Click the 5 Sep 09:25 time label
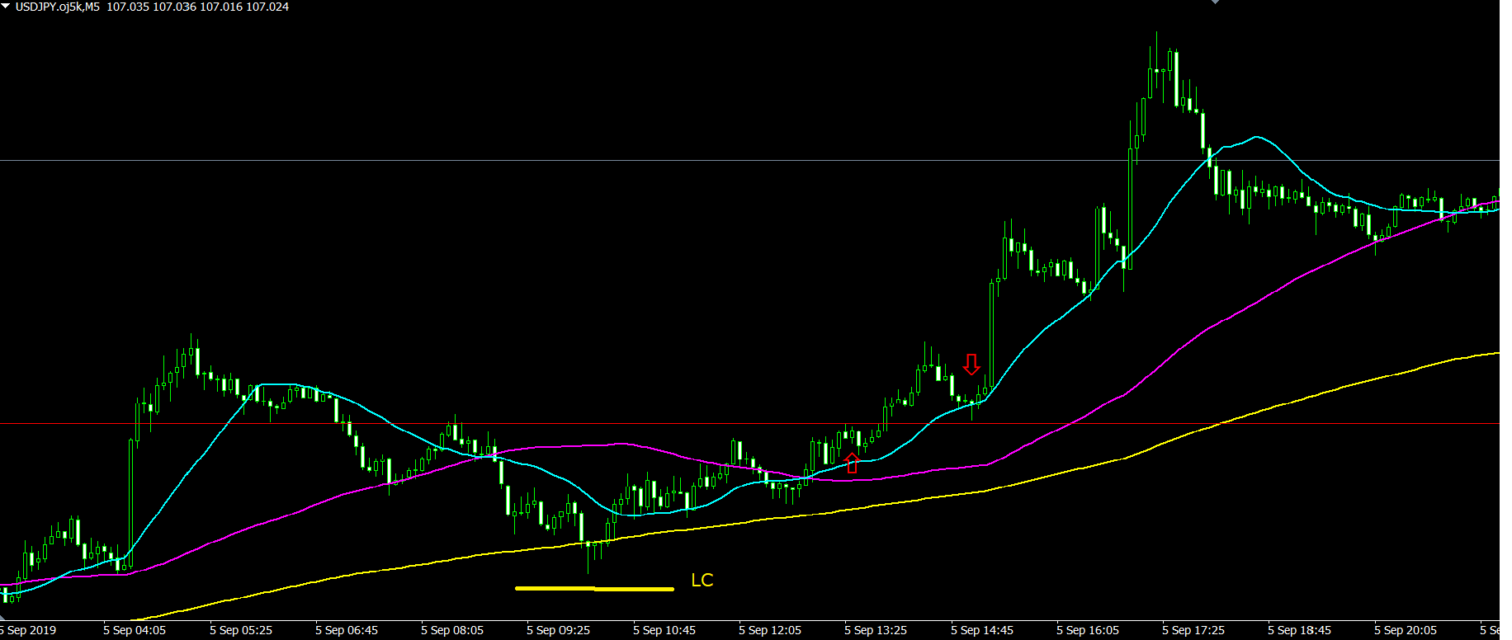Image resolution: width=1512 pixels, height=640 pixels. (x=559, y=630)
